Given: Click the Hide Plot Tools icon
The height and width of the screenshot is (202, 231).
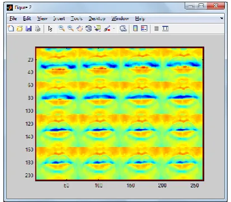Looking at the screenshot, I should click(157, 29).
